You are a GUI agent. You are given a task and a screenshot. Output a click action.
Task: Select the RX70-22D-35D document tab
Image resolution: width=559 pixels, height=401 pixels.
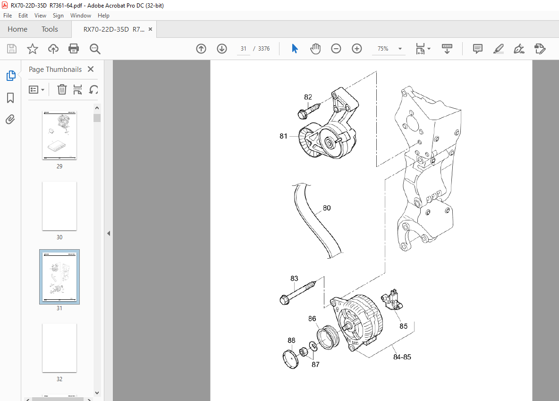point(114,29)
